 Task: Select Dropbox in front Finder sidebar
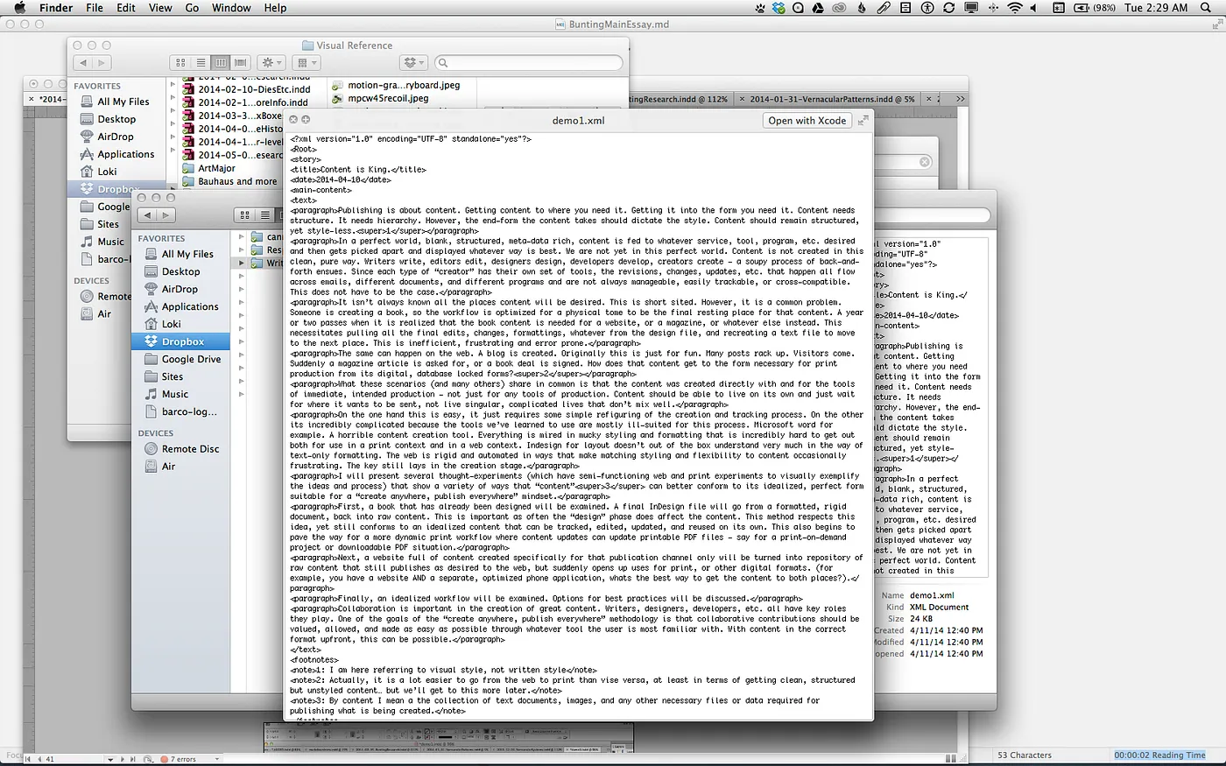pyautogui.click(x=181, y=341)
